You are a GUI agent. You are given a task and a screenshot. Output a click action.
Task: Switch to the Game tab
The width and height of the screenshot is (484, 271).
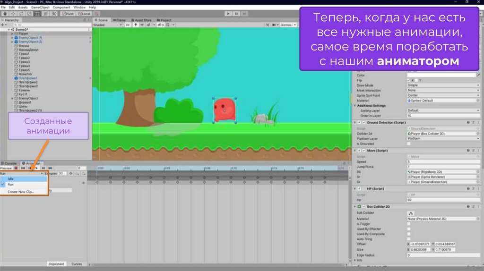(120, 20)
